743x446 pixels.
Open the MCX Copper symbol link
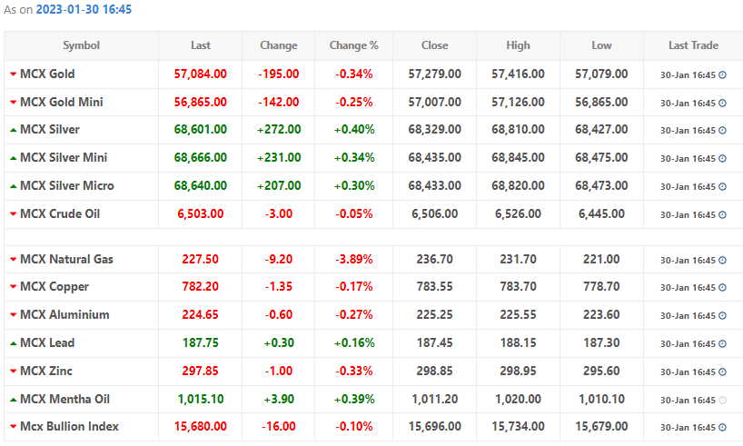point(54,287)
